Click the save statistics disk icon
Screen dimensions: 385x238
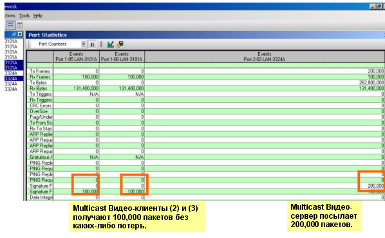pos(120,44)
